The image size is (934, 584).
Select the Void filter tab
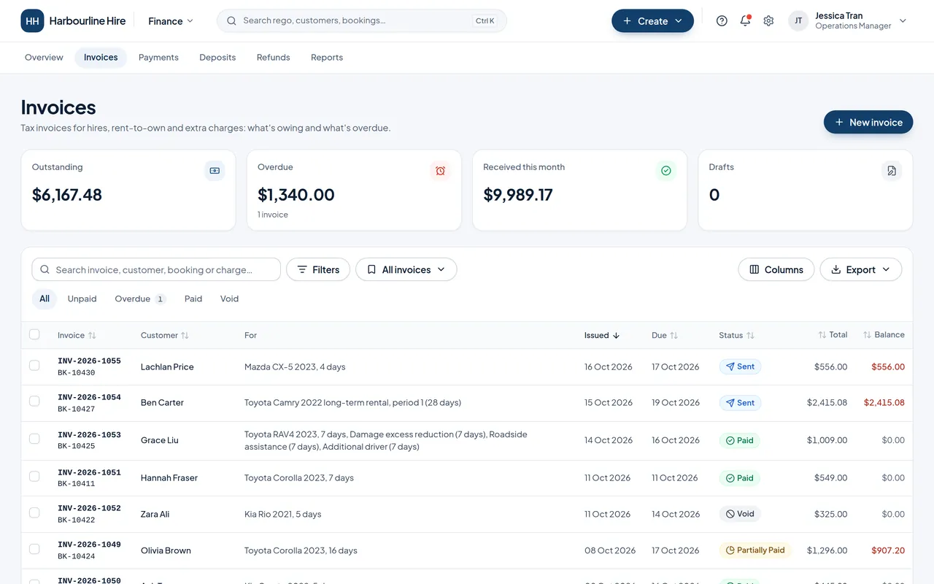coord(229,299)
